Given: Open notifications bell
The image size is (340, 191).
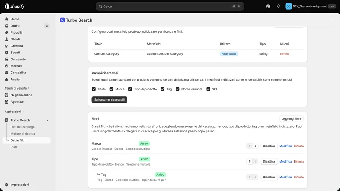Looking at the screenshot, I should coord(278,6).
